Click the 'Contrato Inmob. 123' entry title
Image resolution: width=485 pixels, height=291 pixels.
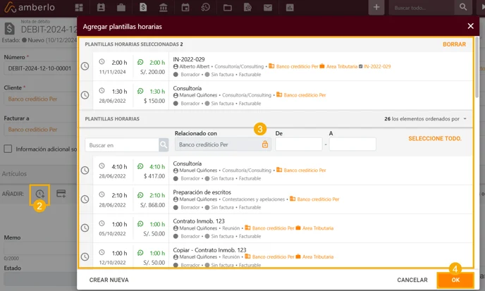[199, 221]
